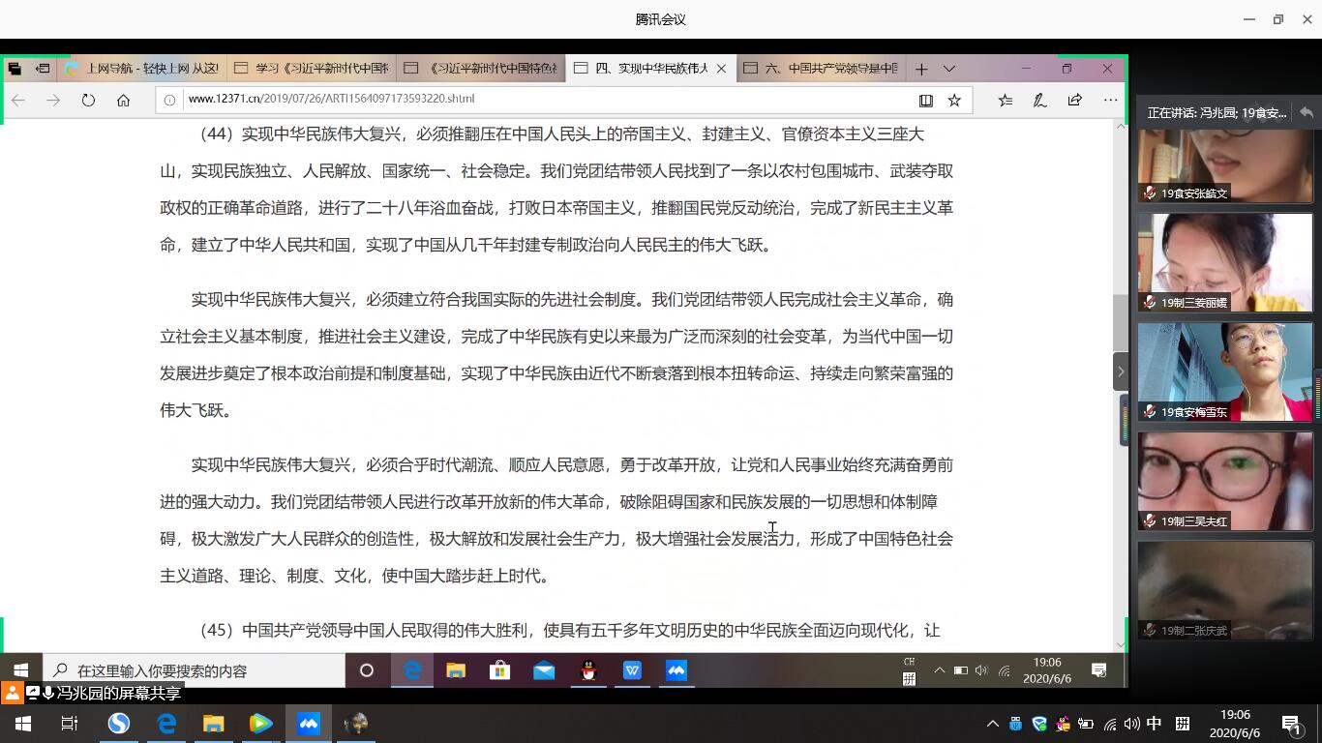This screenshot has height=743, width=1322.
Task: Click the Edge share icon
Action: click(x=1074, y=100)
